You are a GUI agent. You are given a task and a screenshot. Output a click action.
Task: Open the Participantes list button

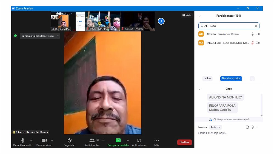(92, 140)
